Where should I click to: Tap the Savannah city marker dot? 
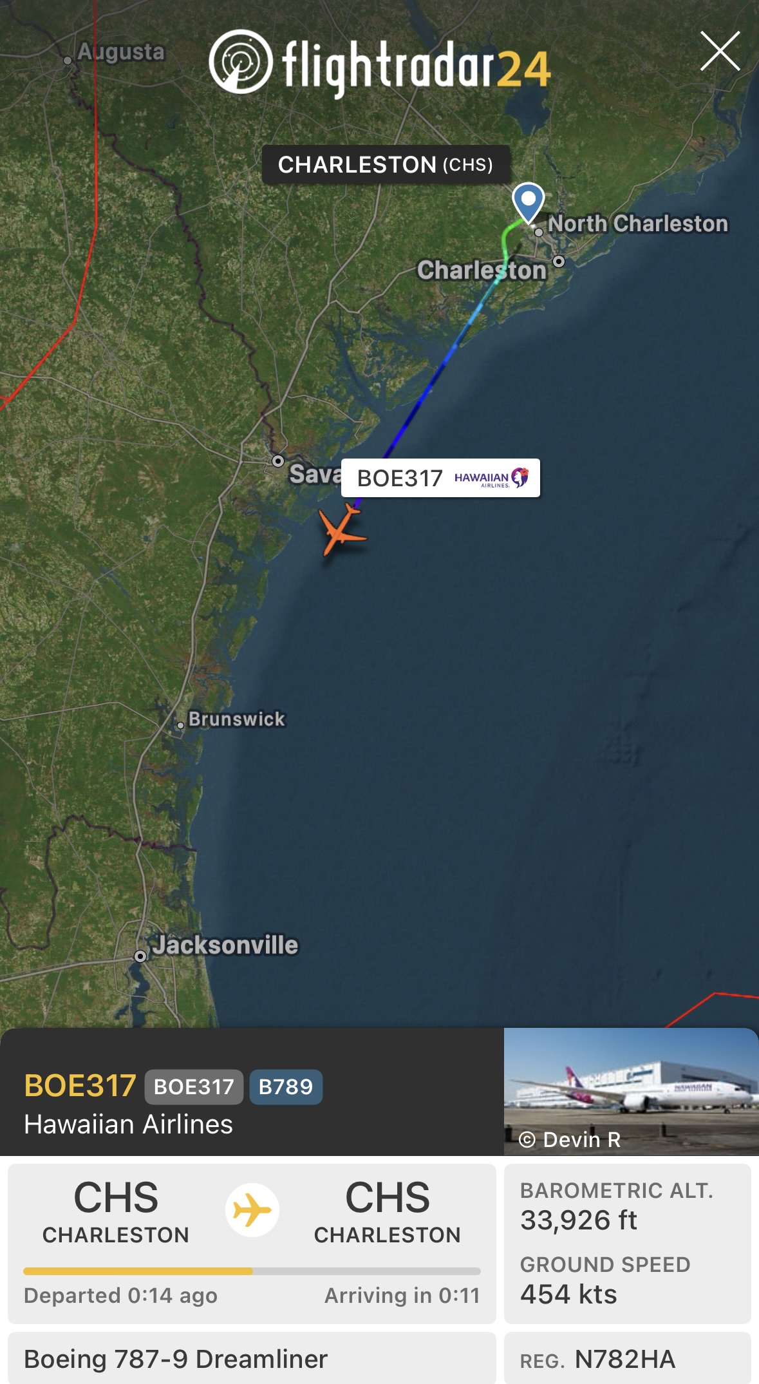click(278, 461)
